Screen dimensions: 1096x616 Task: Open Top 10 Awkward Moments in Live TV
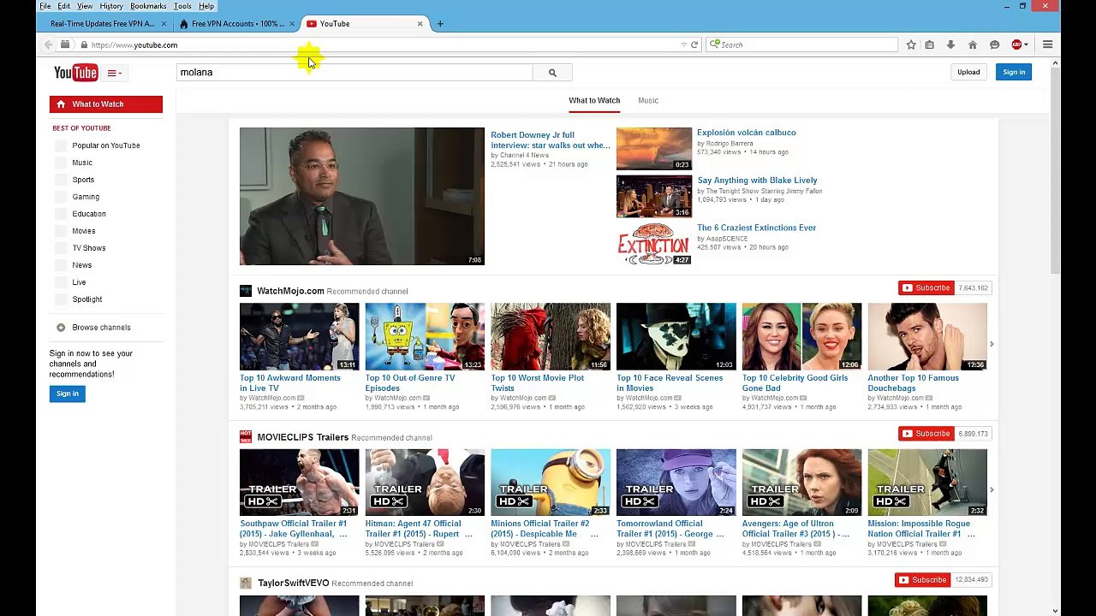290,383
